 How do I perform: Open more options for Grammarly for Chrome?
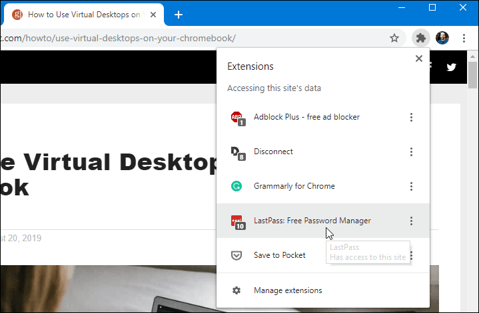point(411,186)
